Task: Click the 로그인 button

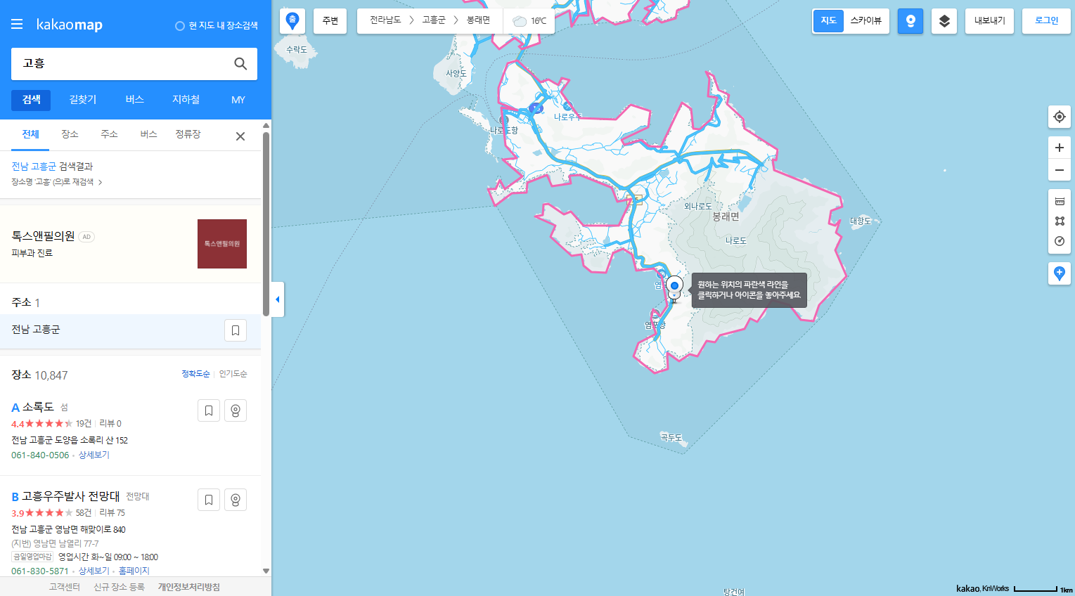Action: pos(1046,21)
